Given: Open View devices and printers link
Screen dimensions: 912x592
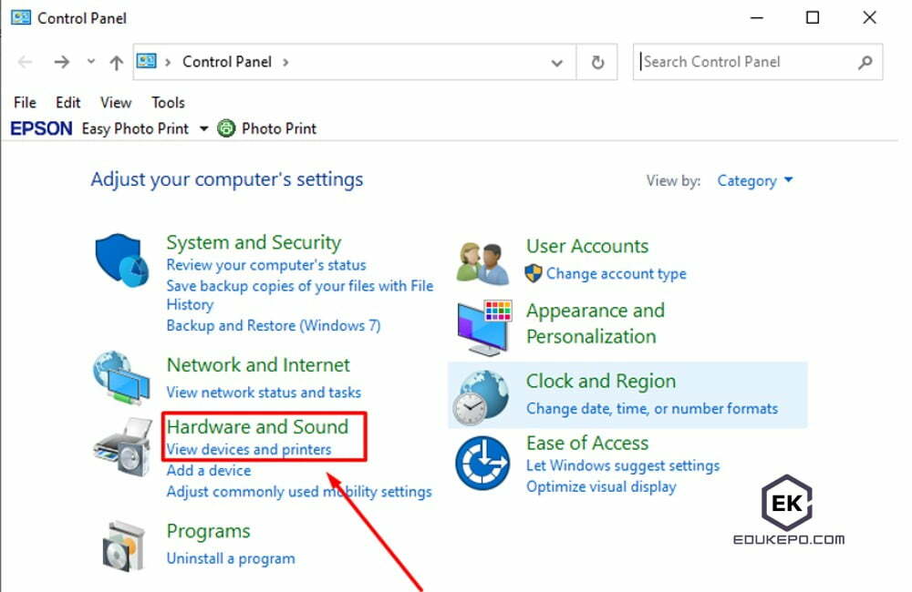Looking at the screenshot, I should [x=249, y=449].
